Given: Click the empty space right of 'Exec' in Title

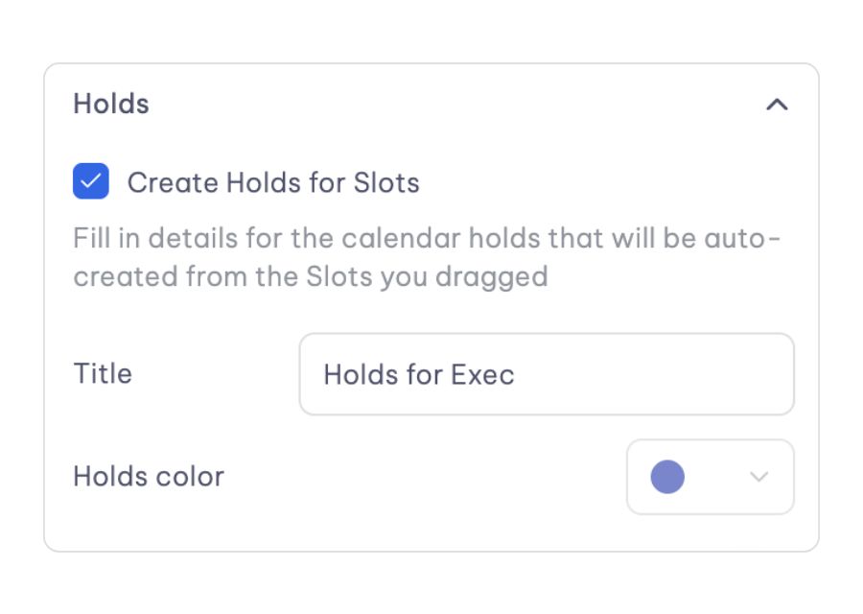Looking at the screenshot, I should tap(652, 374).
